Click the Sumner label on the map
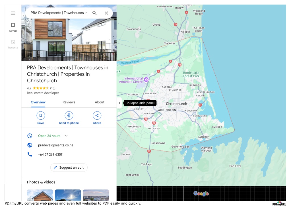This screenshot has width=291, height=206. (217, 127)
